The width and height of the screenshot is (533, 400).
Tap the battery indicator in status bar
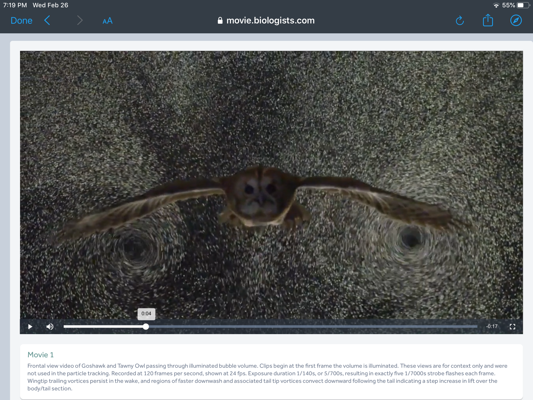point(523,5)
